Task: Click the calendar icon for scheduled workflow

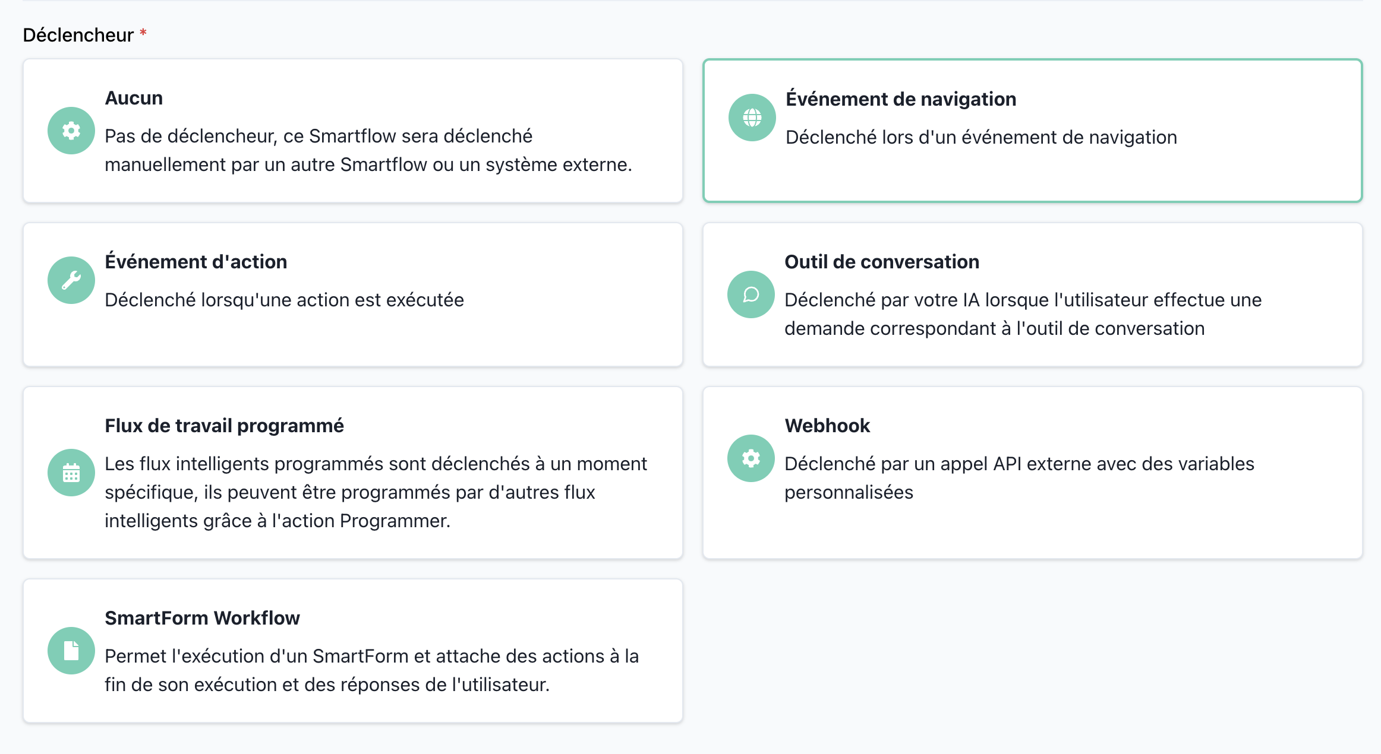Action: (71, 473)
